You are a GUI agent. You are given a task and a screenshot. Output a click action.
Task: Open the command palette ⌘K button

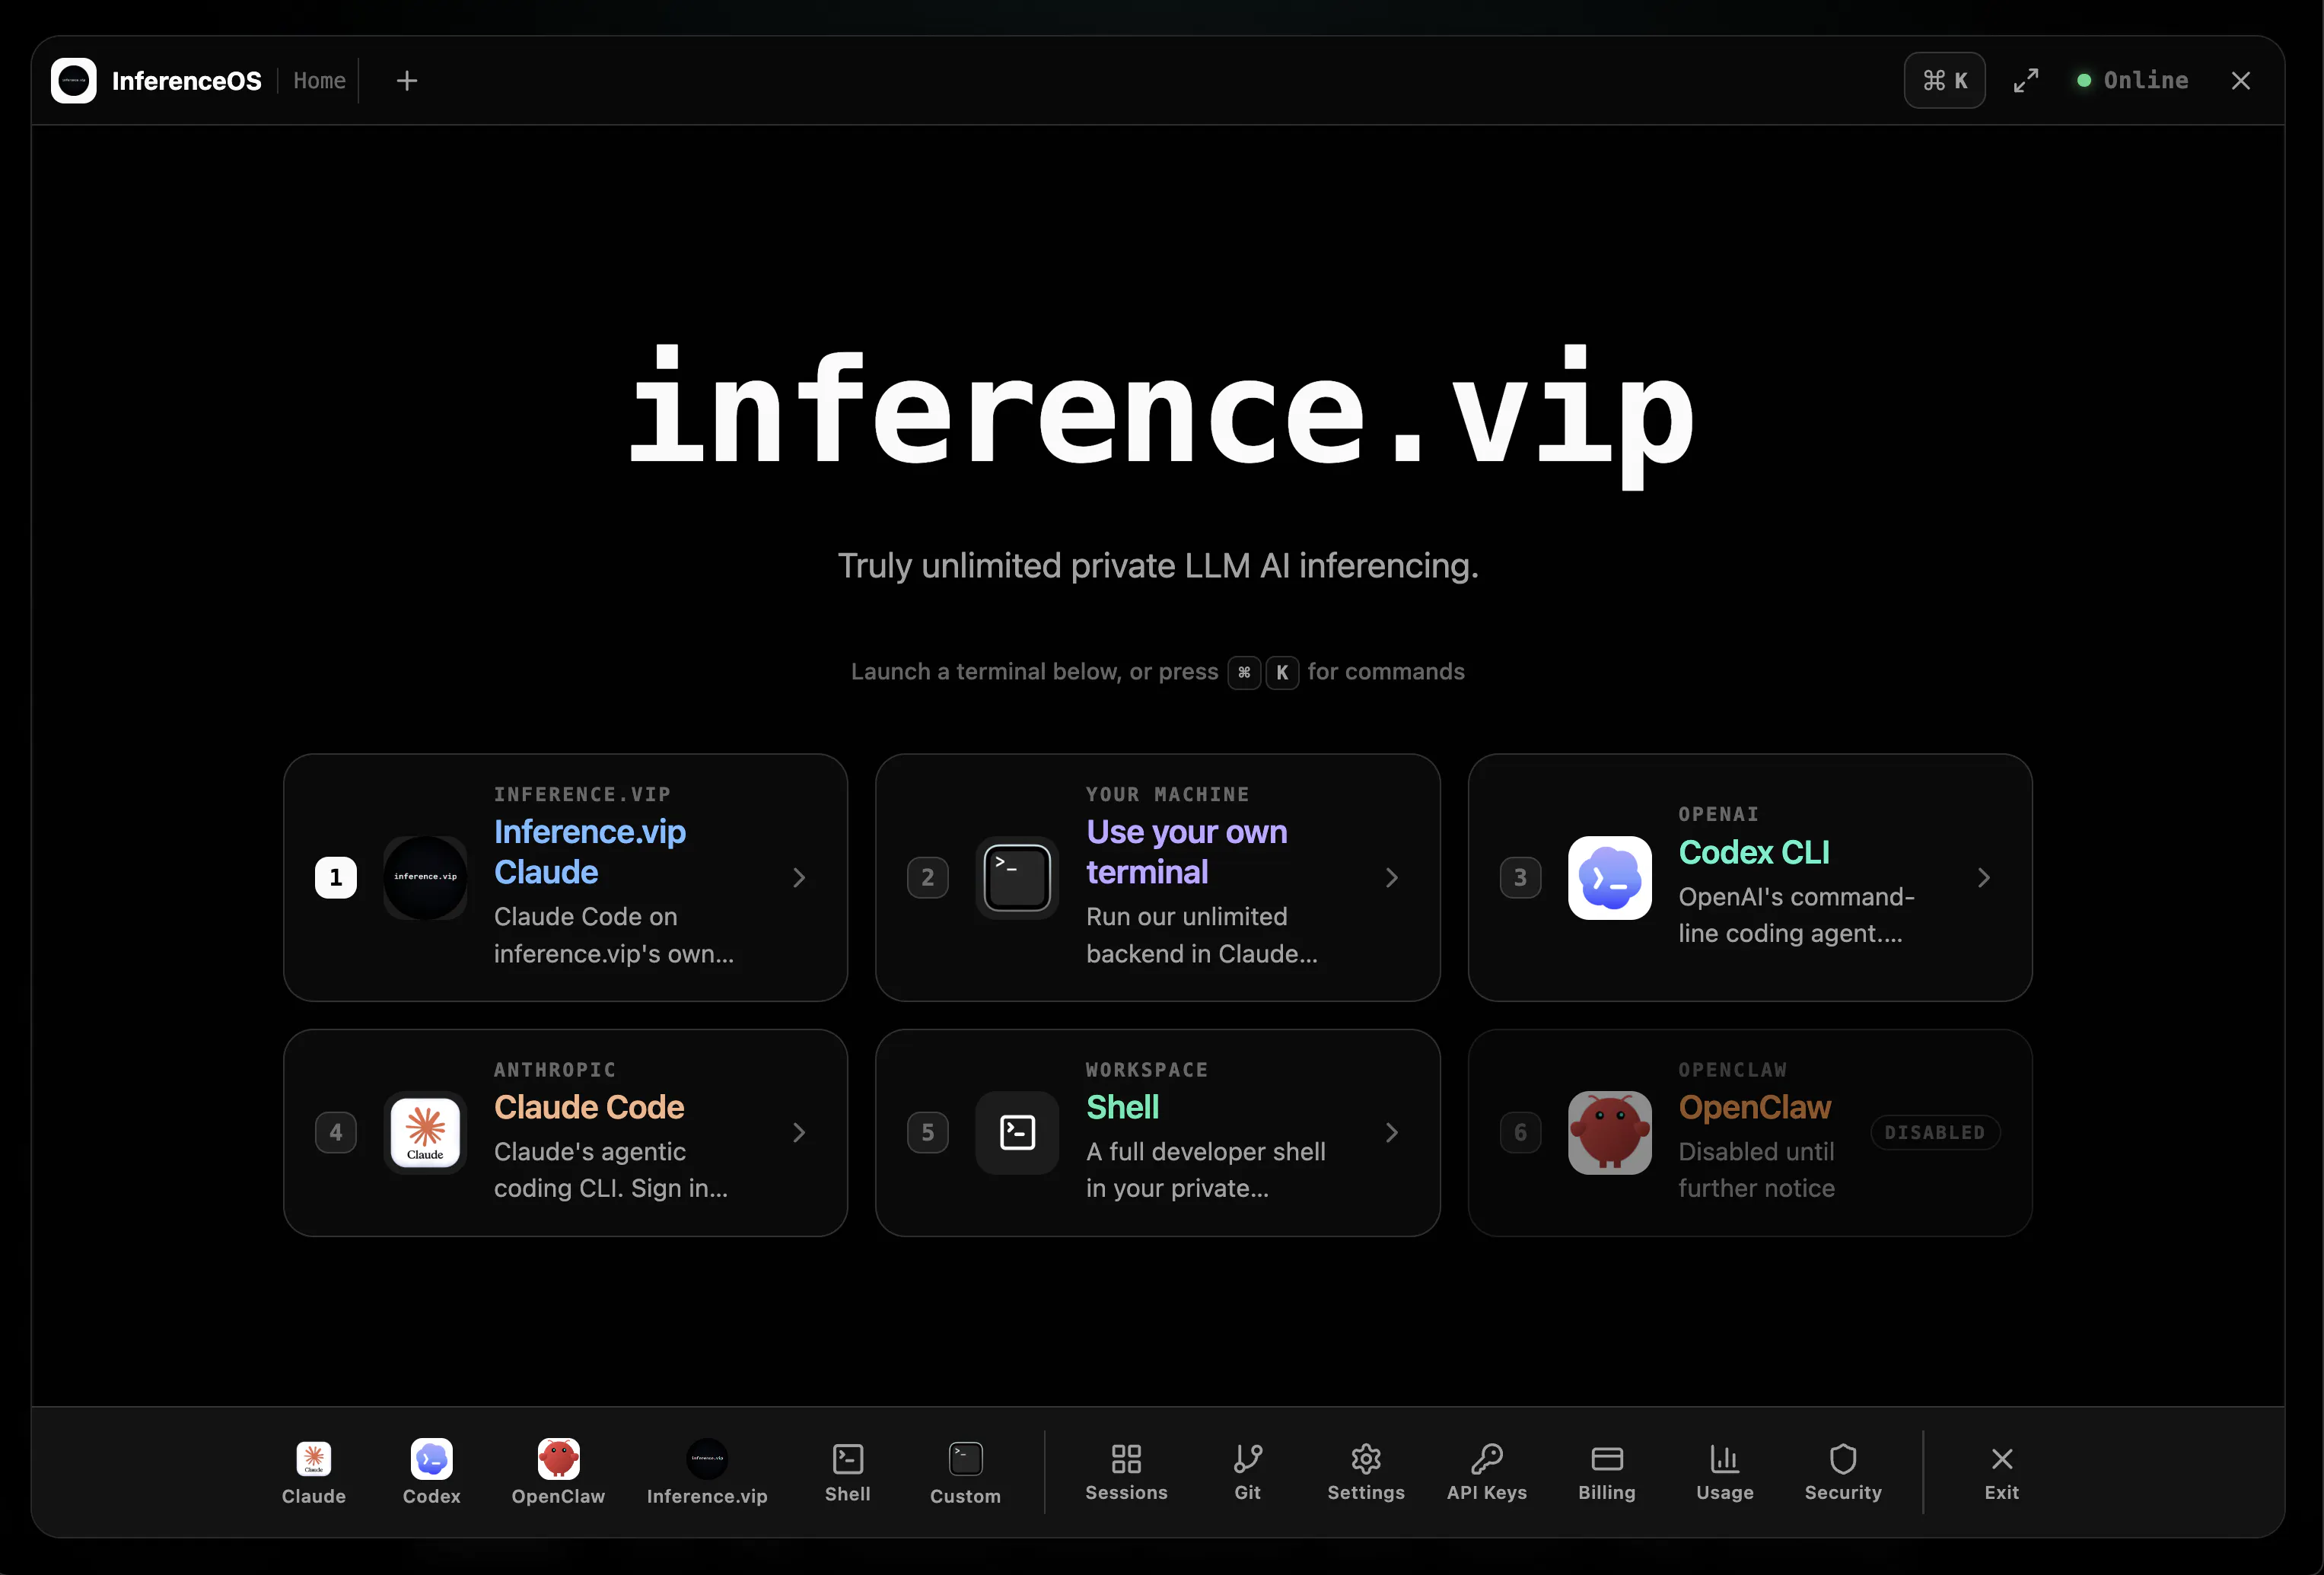(1944, 81)
